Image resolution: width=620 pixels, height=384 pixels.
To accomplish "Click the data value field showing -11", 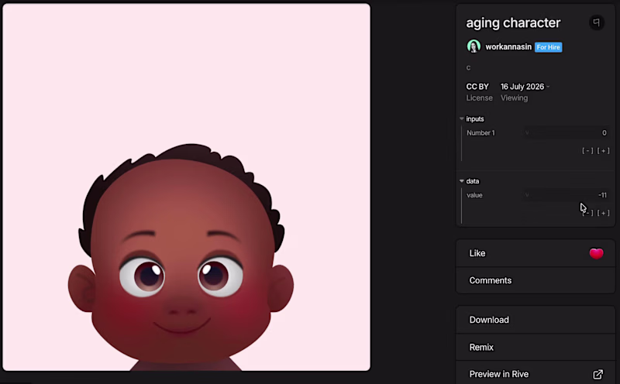I will point(567,195).
